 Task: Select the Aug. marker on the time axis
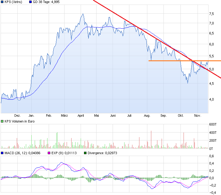[147, 116]
